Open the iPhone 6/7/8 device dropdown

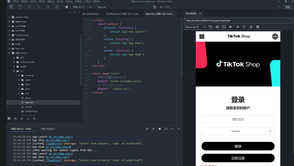(195, 27)
